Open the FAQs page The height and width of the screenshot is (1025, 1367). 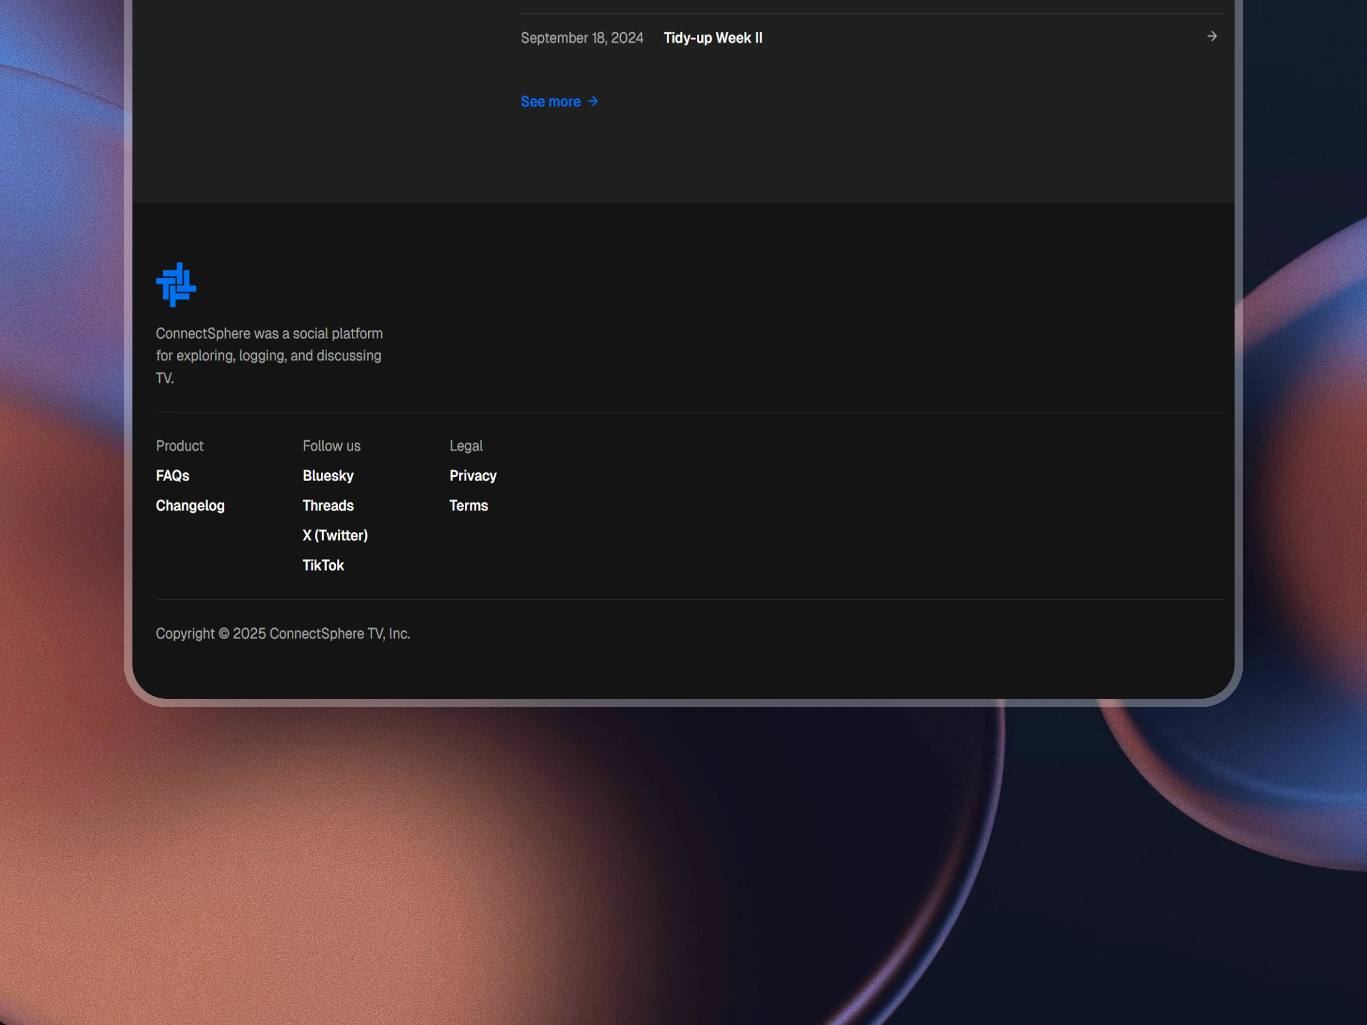tap(173, 476)
